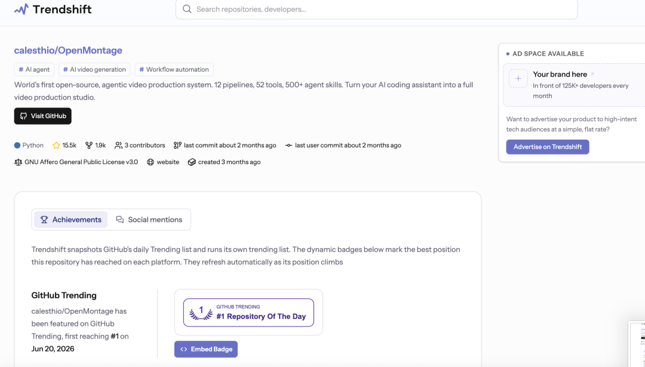Click the search magnifier icon
Screen dimensions: 645x367
[187, 9]
